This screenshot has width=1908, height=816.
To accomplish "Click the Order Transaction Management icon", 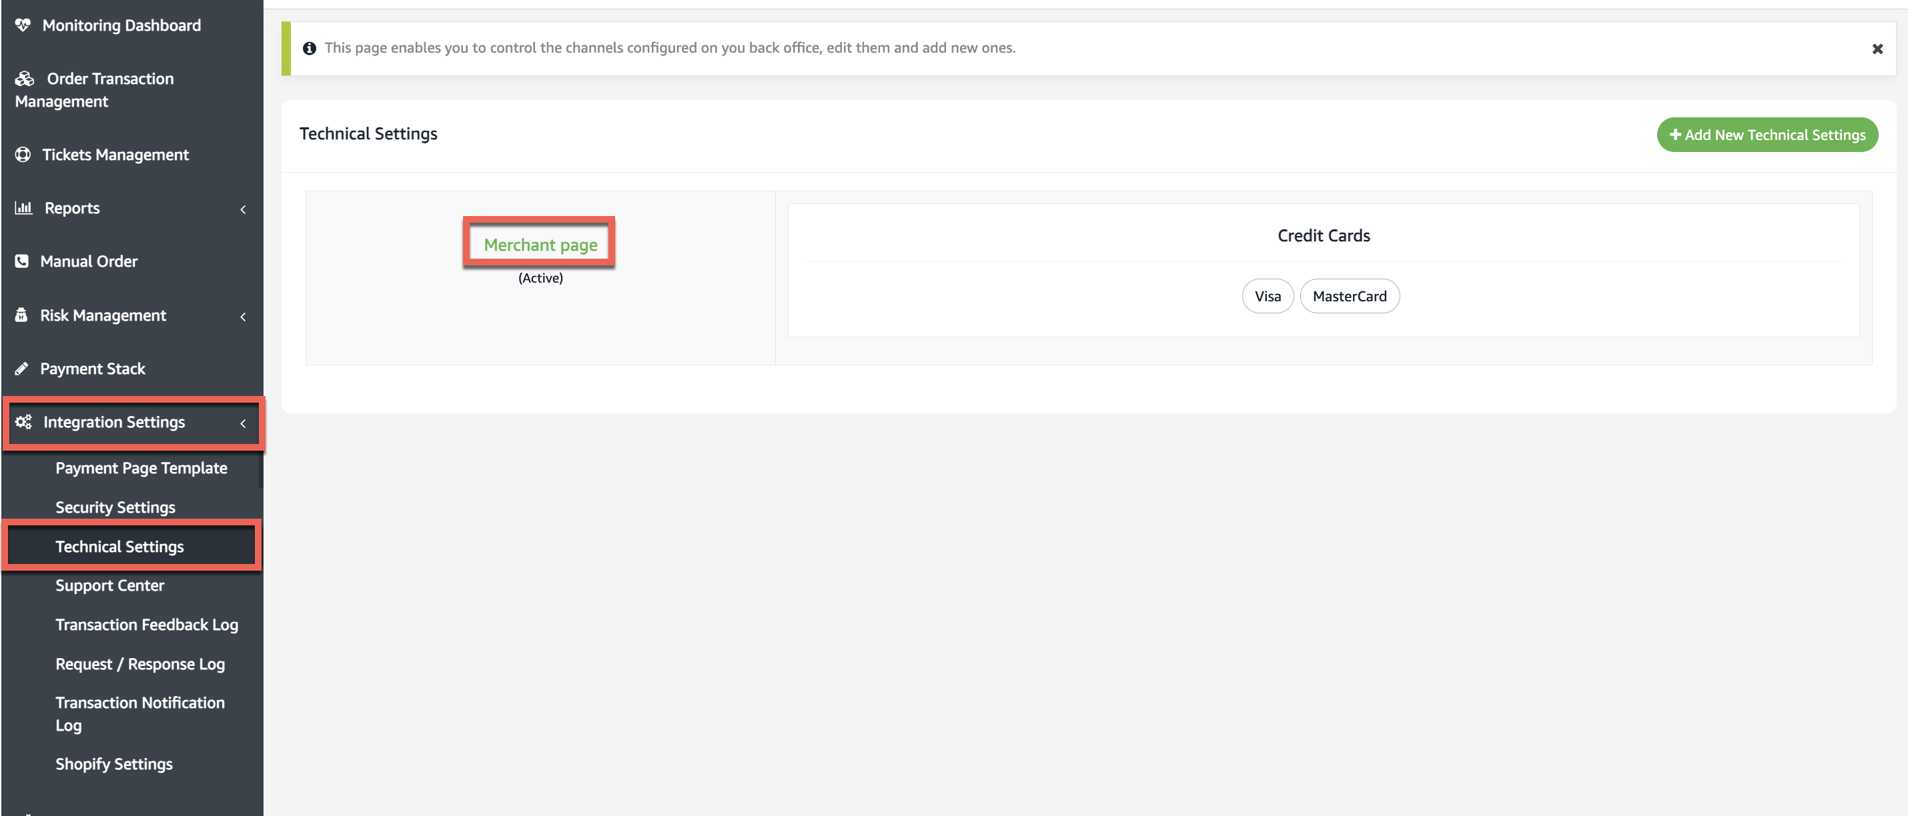I will click(25, 79).
